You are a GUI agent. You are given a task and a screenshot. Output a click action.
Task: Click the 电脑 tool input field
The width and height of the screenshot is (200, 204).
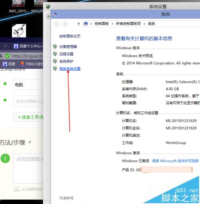pos(28,85)
